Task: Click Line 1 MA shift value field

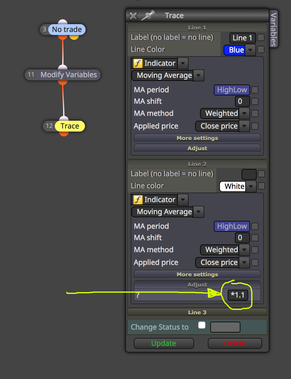Action: click(x=242, y=101)
